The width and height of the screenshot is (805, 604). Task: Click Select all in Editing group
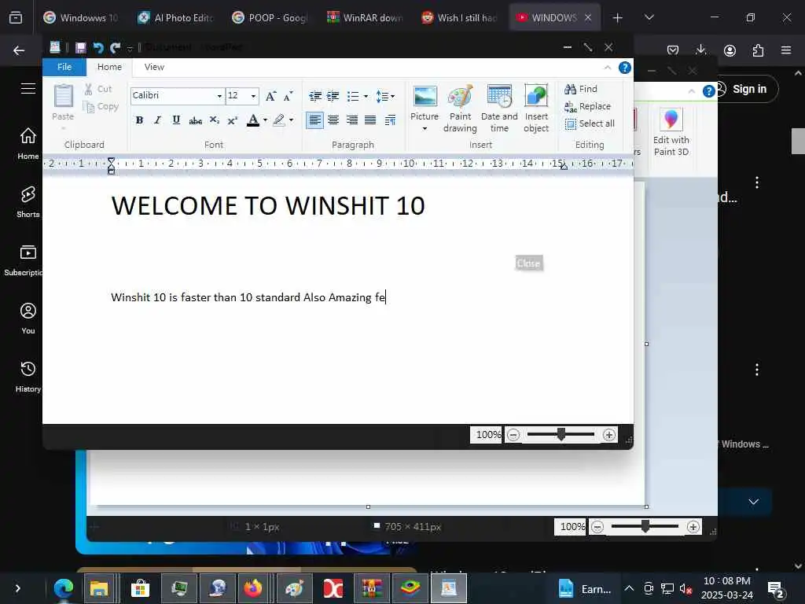click(x=590, y=123)
